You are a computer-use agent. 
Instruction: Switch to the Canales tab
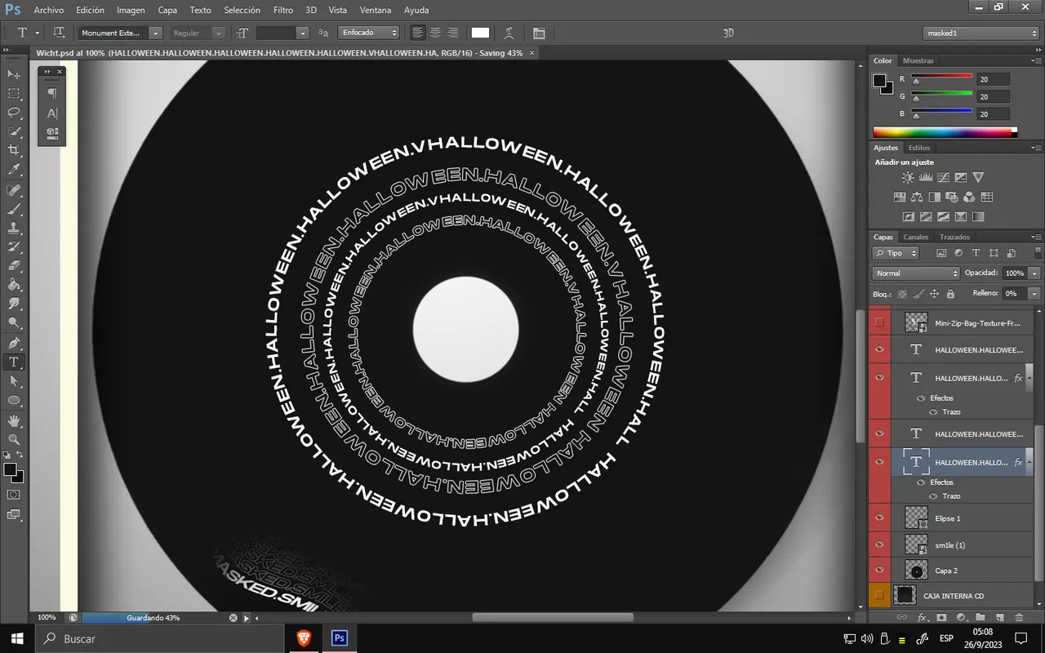point(915,237)
